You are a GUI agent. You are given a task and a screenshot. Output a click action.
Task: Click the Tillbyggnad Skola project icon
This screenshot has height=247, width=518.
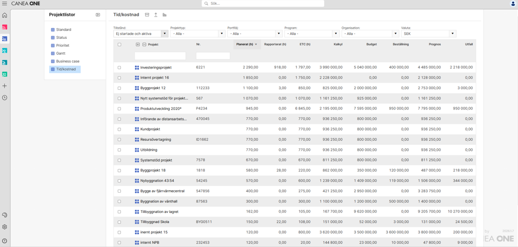[137, 222]
